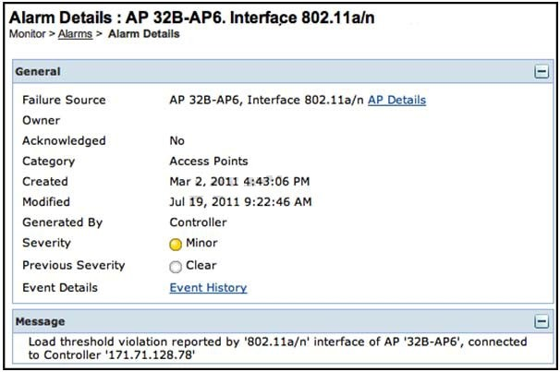Go to Alarms in the breadcrumb
This screenshot has width=560, height=372.
click(75, 34)
